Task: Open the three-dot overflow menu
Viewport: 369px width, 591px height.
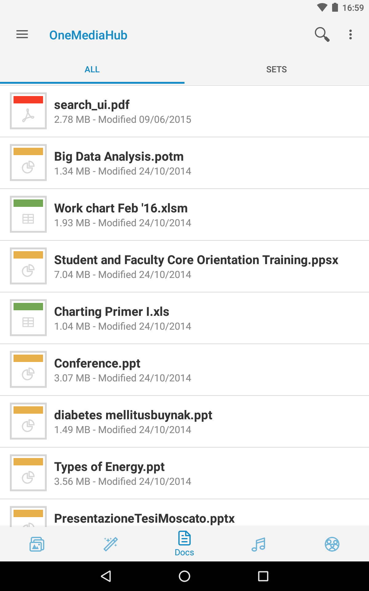Action: click(351, 34)
